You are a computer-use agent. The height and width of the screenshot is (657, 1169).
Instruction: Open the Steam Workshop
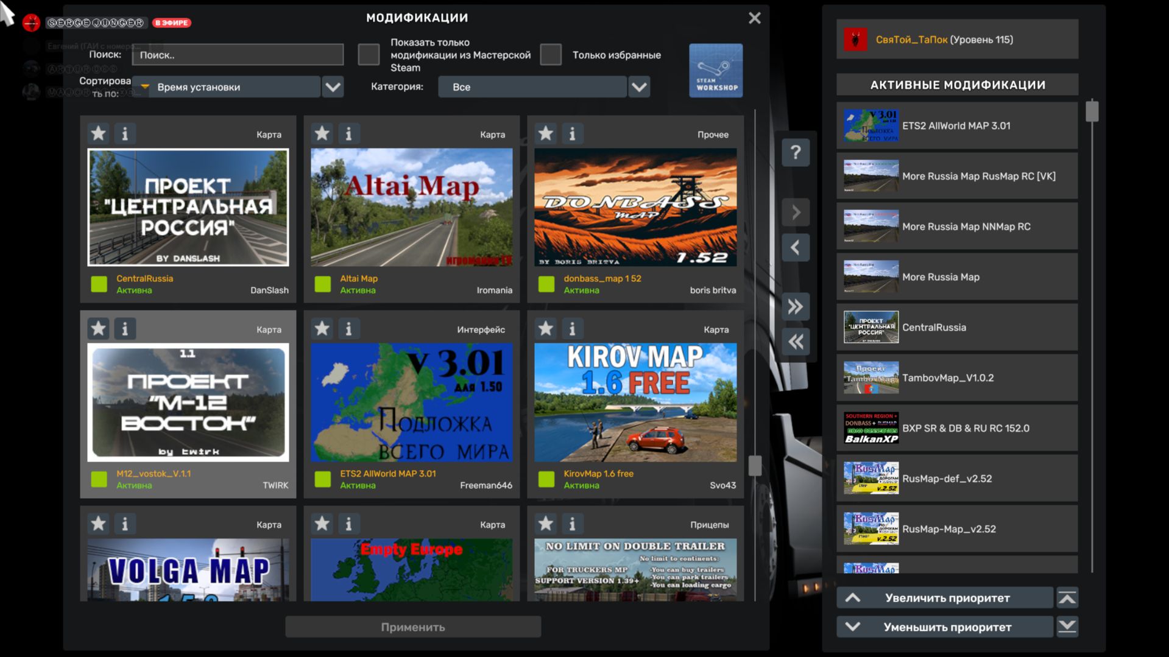click(x=716, y=70)
